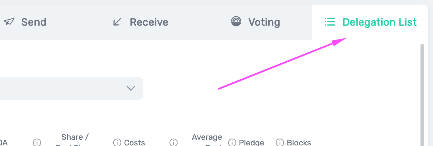This screenshot has width=433, height=146.
Task: Click the Costs column header
Action: [135, 142]
